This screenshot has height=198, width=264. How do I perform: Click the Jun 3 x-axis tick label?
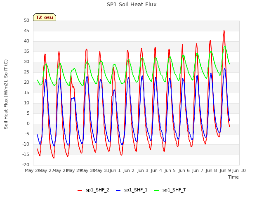coord(143,170)
